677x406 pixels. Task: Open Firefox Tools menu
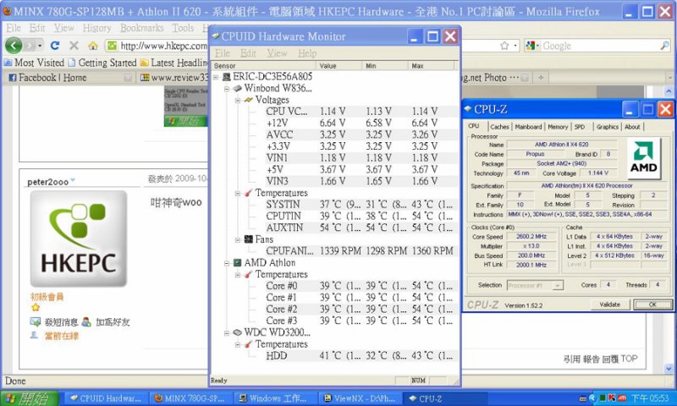(x=183, y=28)
